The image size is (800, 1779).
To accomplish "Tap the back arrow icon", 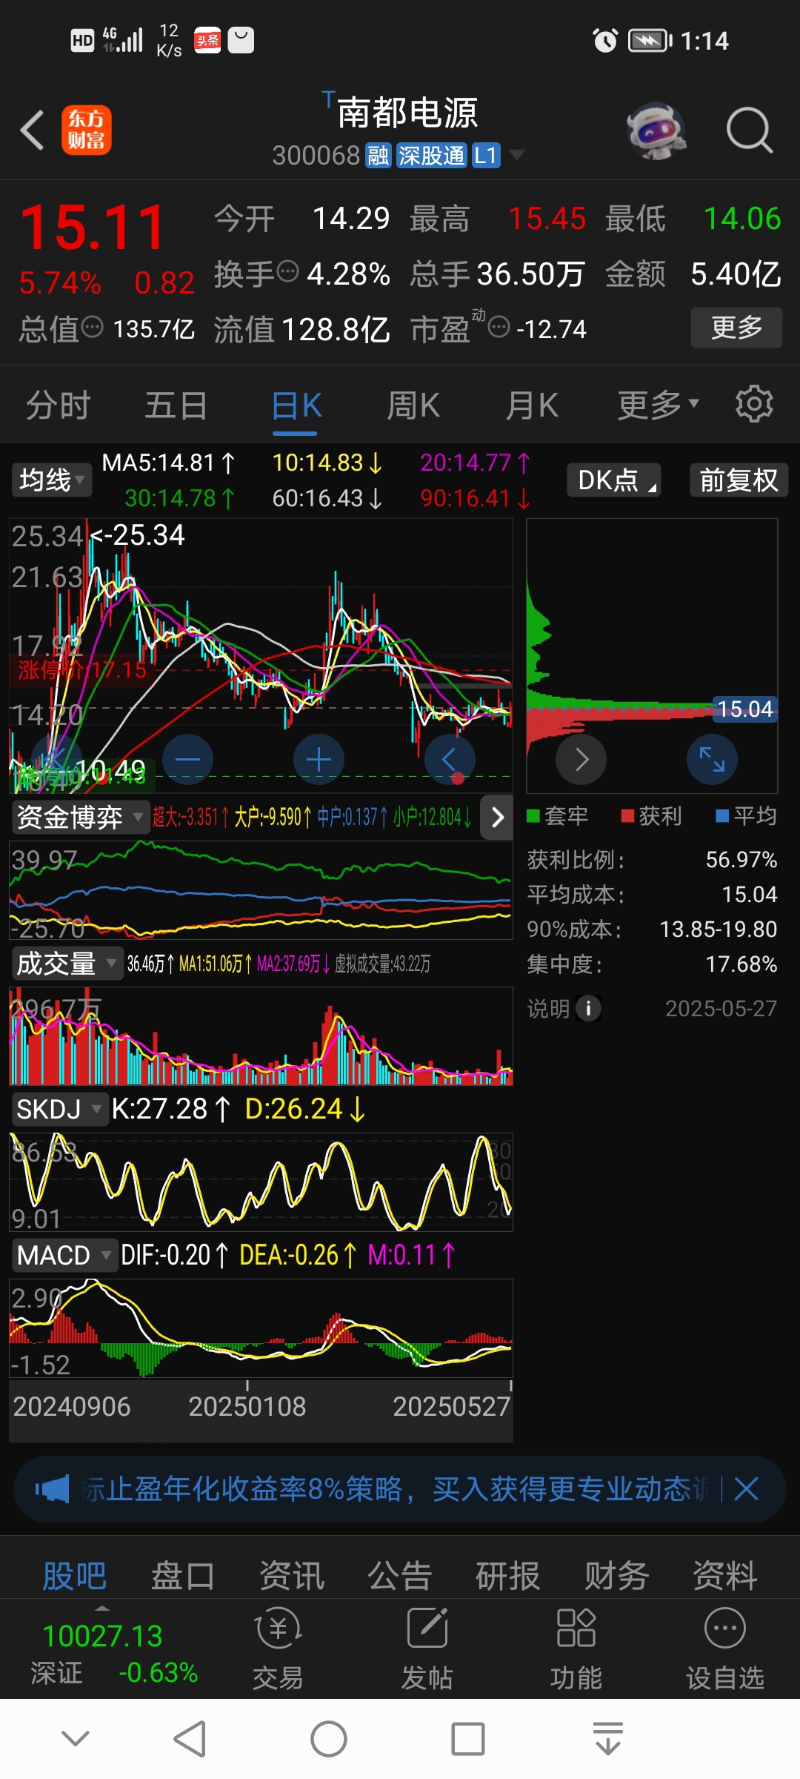I will 32,130.
